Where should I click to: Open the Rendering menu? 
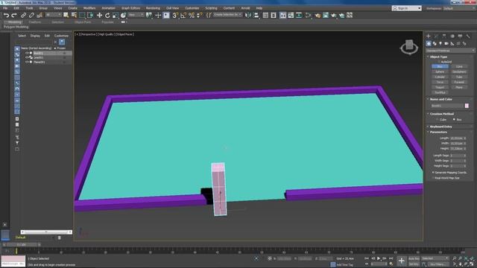tap(153, 8)
